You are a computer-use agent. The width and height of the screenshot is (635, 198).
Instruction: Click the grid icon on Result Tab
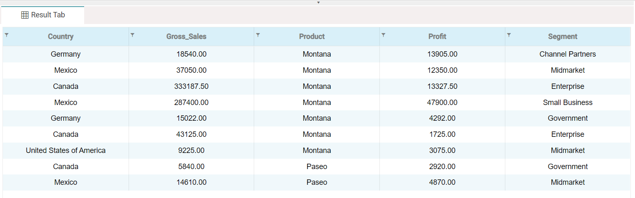(25, 15)
